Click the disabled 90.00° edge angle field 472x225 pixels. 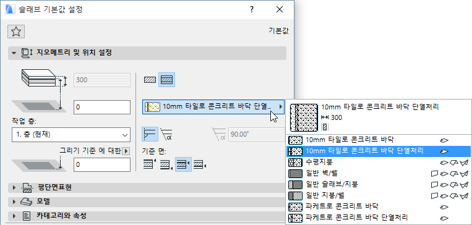coord(257,135)
